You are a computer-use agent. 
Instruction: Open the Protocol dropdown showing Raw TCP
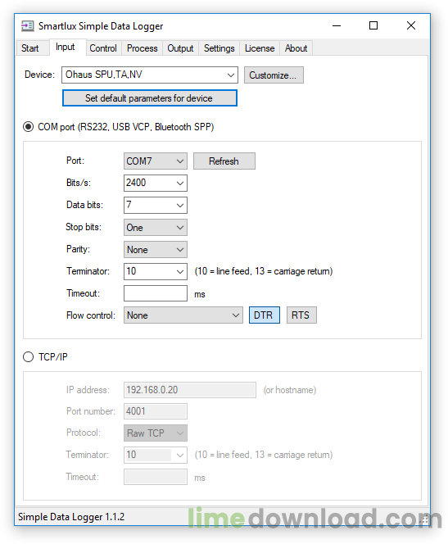[156, 433]
